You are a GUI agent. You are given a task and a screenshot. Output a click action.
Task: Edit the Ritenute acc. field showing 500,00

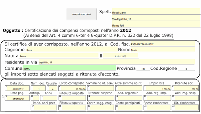coord(185,88)
